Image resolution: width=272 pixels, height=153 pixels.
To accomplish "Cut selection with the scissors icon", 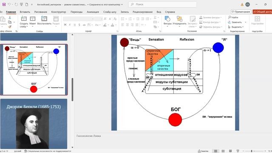I will 10,17.
